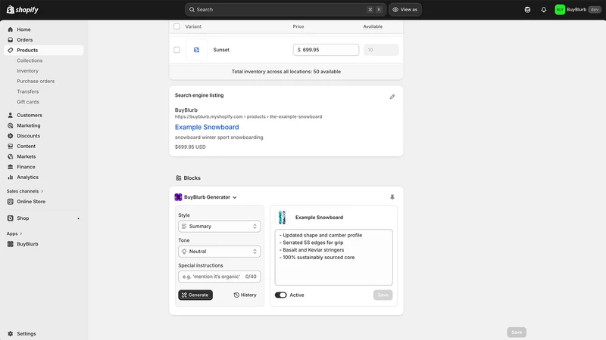Expand the Apps section
The image size is (606, 340).
click(14, 233)
